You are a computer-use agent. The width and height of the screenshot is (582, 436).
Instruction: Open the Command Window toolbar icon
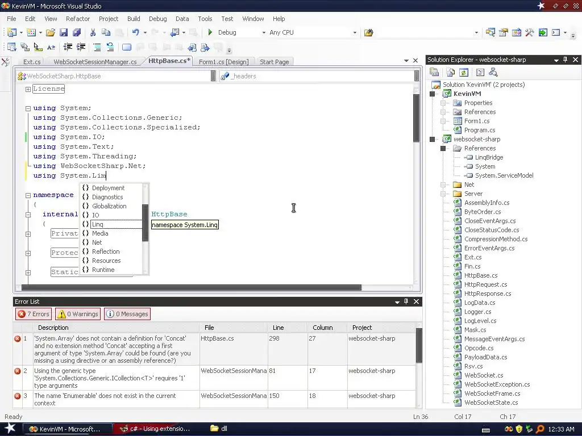pos(556,32)
